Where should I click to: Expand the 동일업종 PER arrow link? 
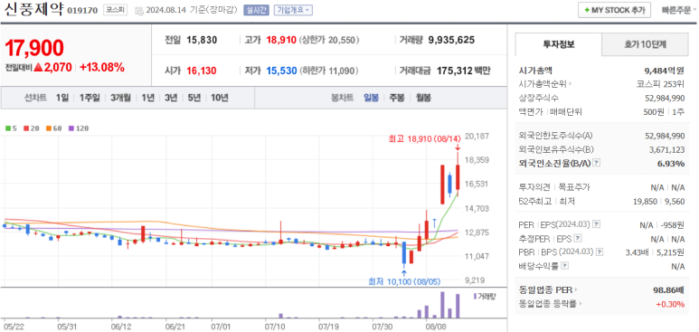pos(576,290)
